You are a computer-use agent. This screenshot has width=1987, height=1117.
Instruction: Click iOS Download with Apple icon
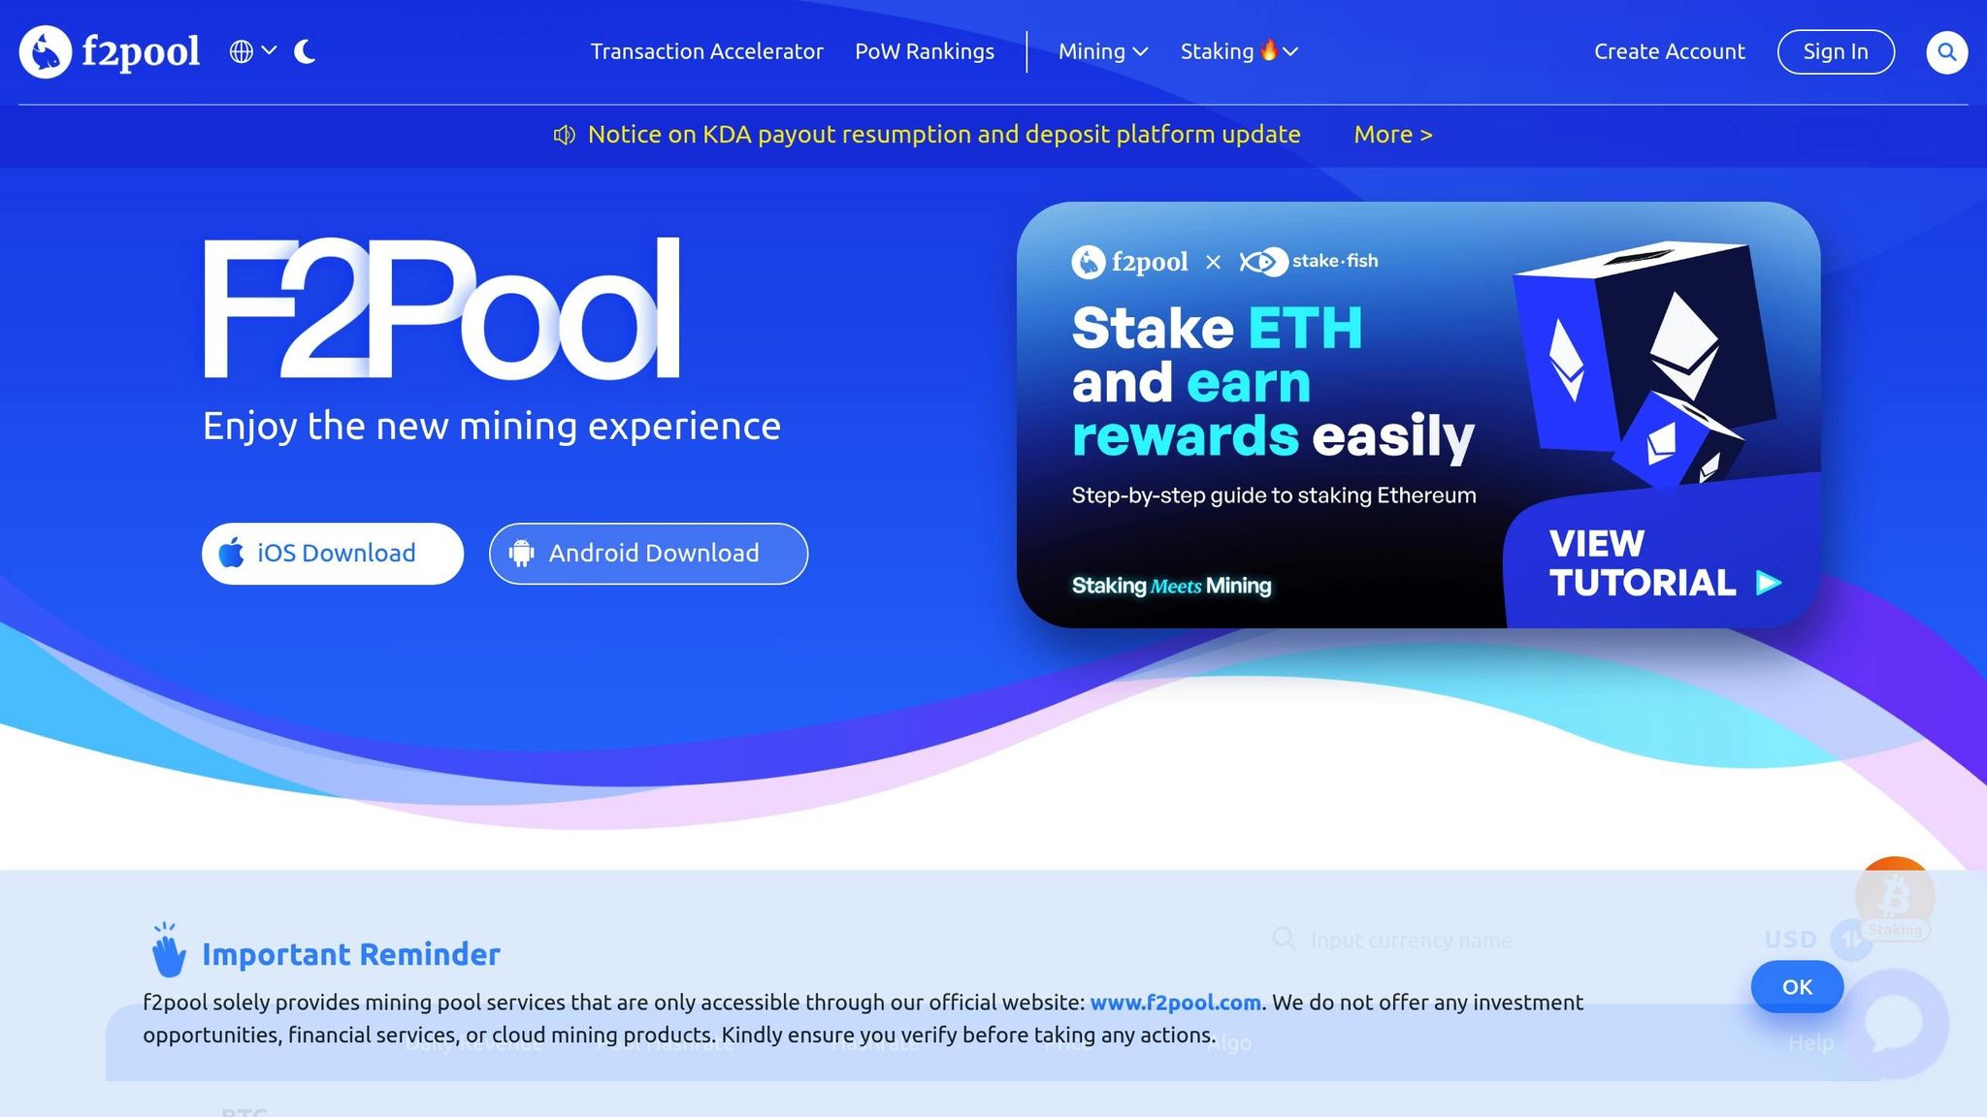332,554
